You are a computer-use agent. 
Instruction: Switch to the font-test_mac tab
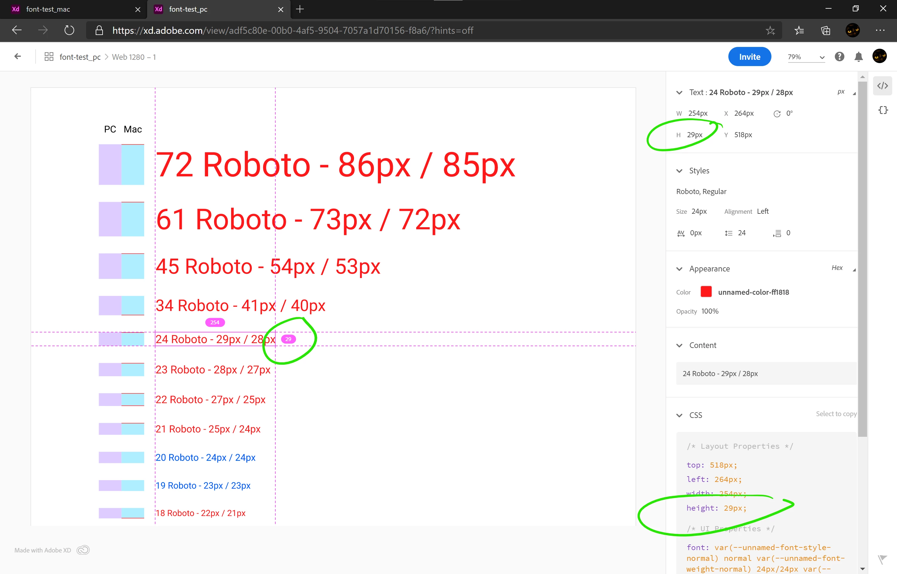point(48,9)
